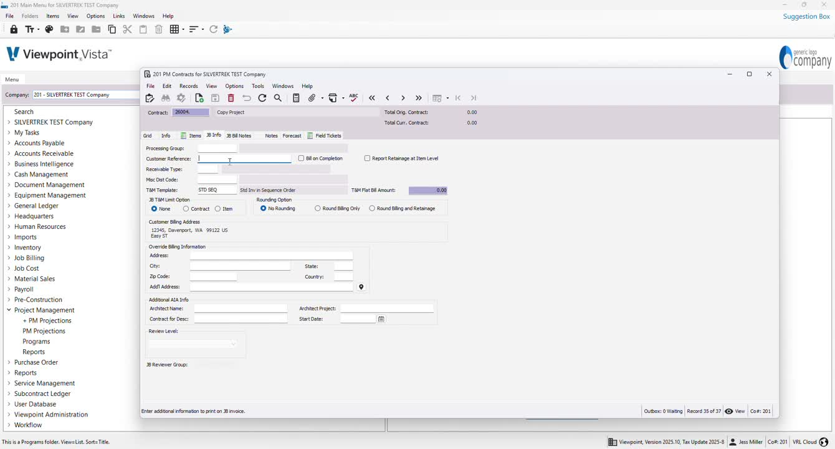
Task: Click the globe assistant icon in main toolbar
Action: point(227,29)
